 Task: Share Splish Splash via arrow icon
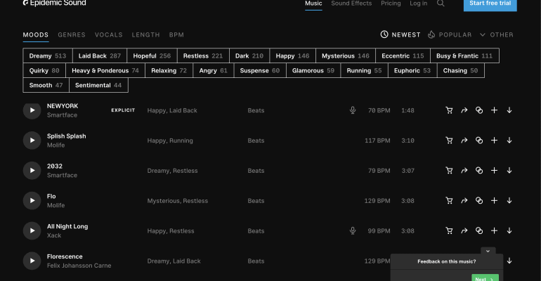pyautogui.click(x=464, y=140)
